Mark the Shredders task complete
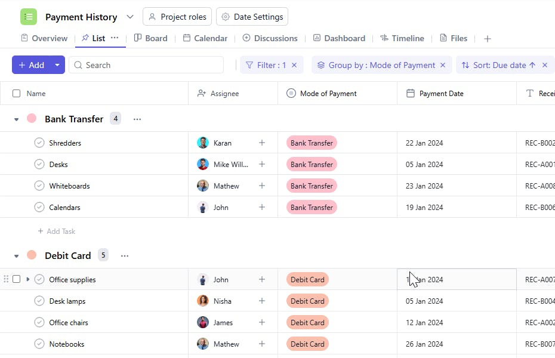This screenshot has height=358, width=555. pos(39,143)
